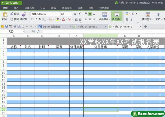
Task: Toggle bottom vertical alignment
Action: pyautogui.click(x=94, y=14)
